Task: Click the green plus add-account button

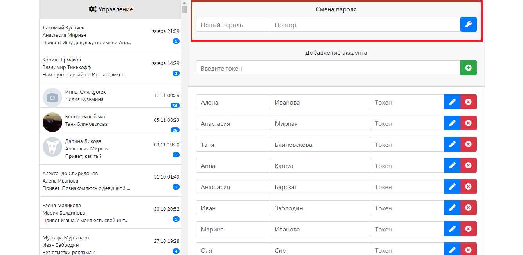Action: [x=468, y=68]
